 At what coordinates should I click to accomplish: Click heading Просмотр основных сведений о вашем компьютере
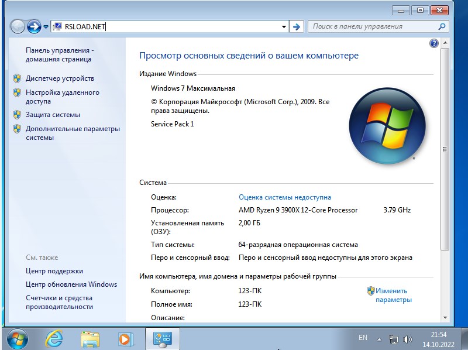(x=249, y=56)
